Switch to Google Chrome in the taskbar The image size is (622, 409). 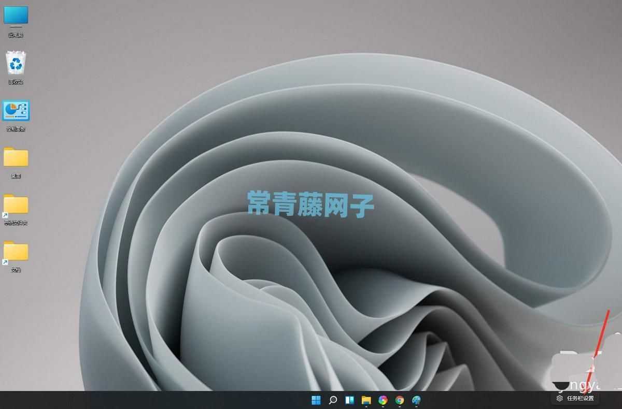(400, 400)
